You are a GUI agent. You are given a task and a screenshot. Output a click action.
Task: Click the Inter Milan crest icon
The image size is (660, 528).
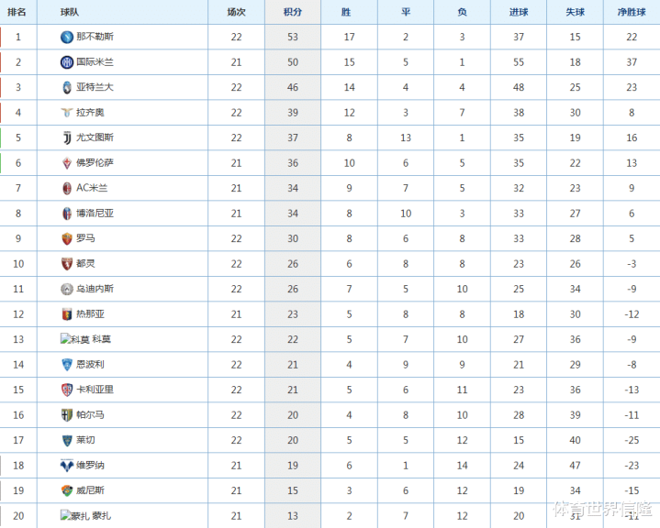(66, 62)
